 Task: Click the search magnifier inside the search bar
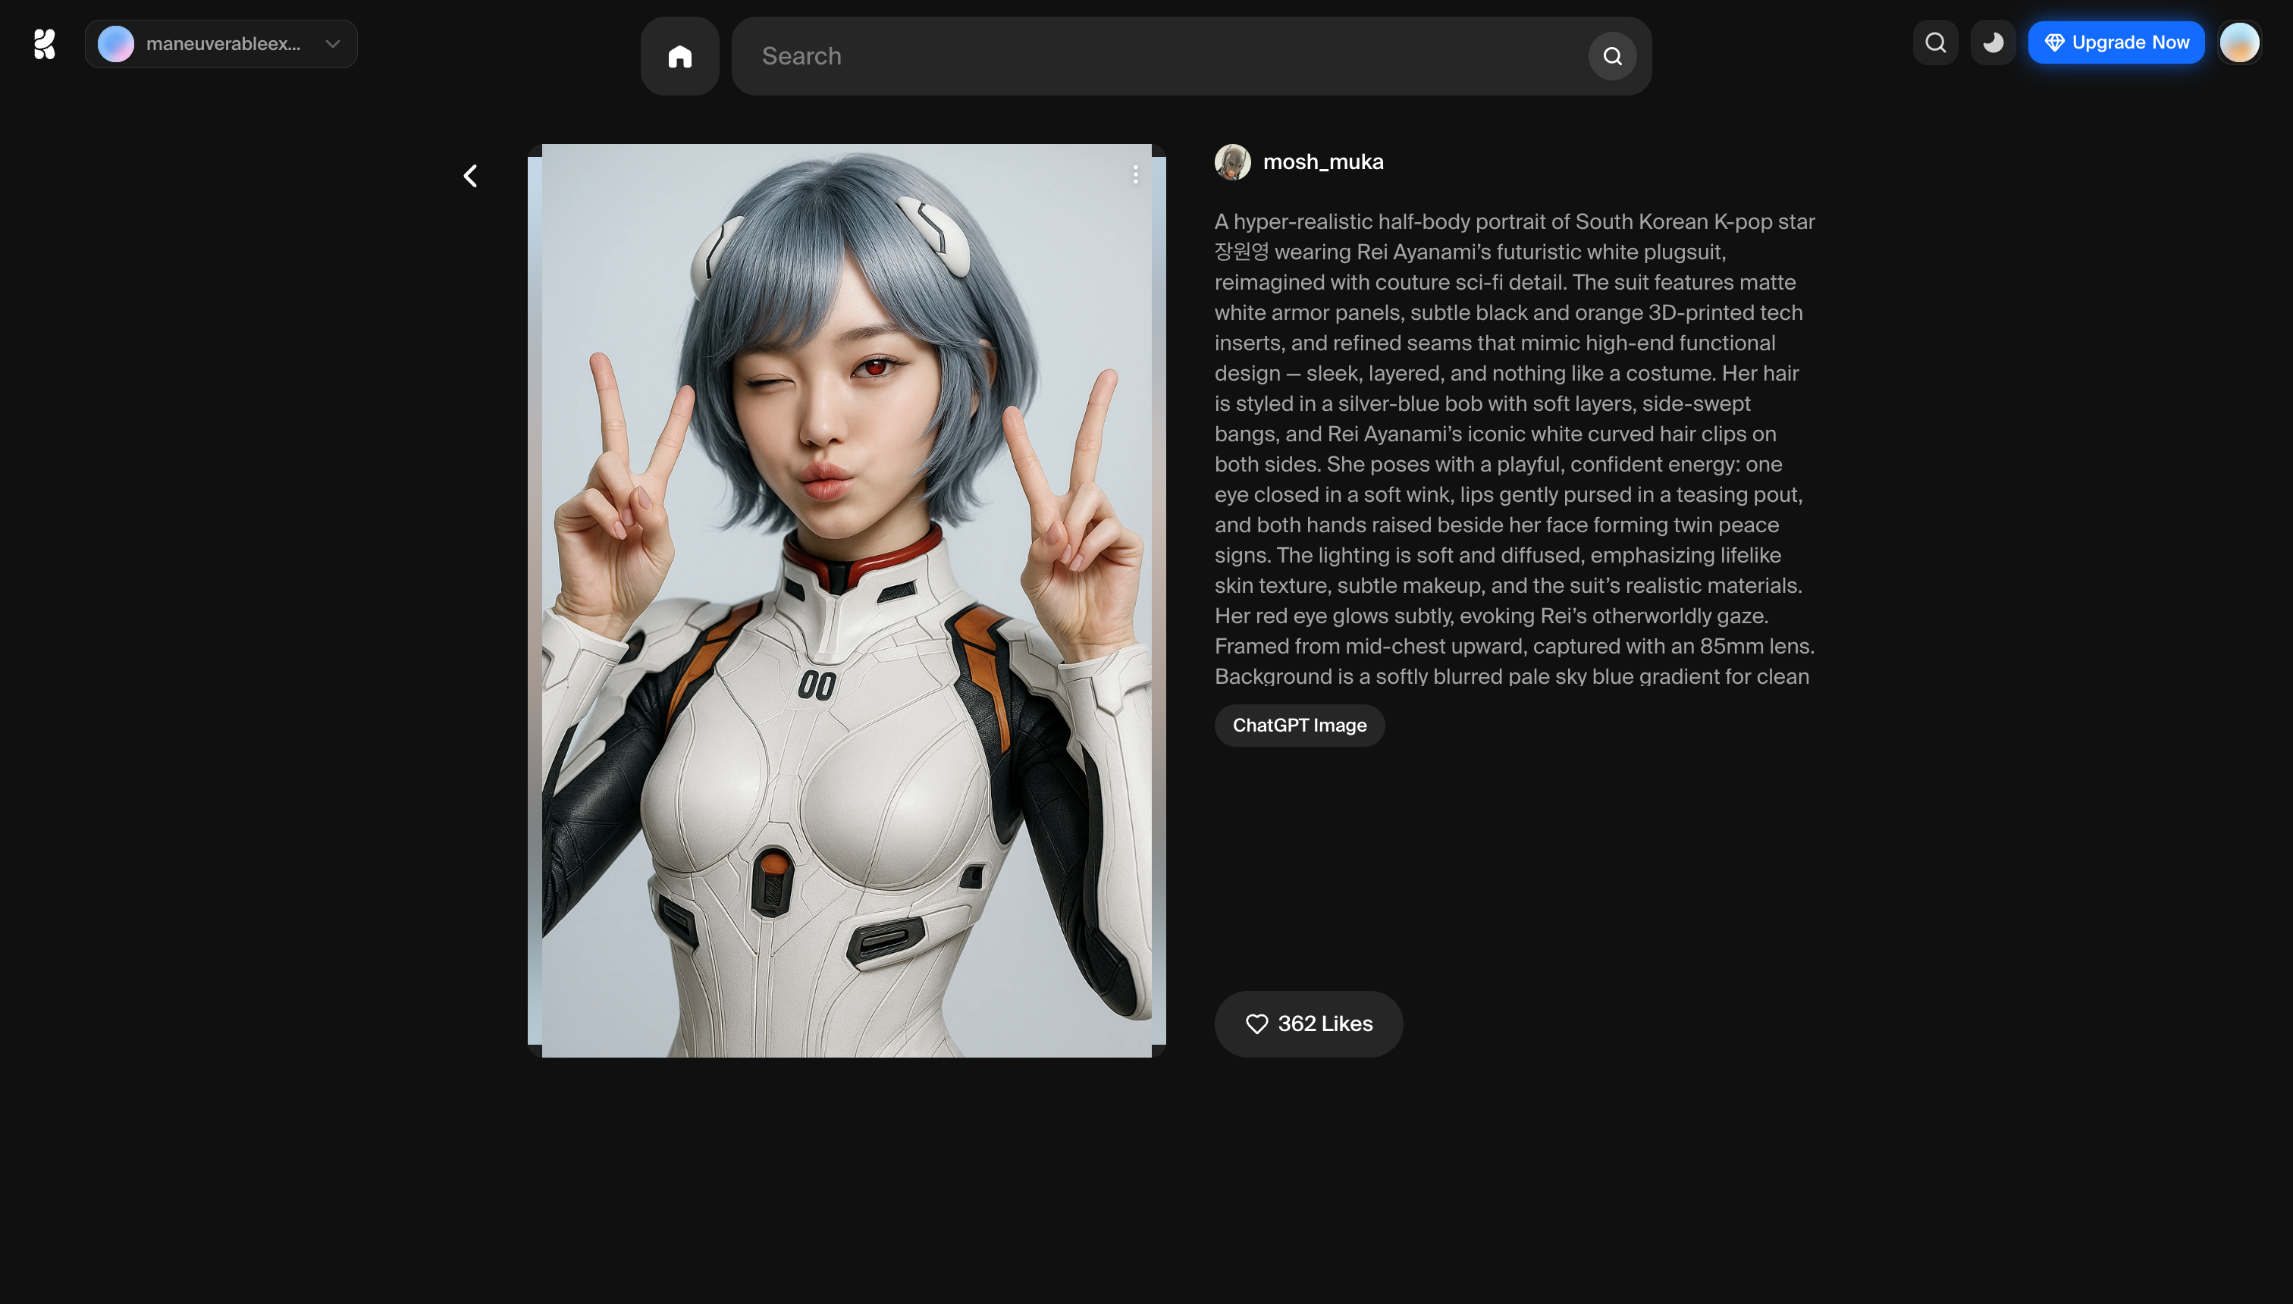tap(1612, 56)
